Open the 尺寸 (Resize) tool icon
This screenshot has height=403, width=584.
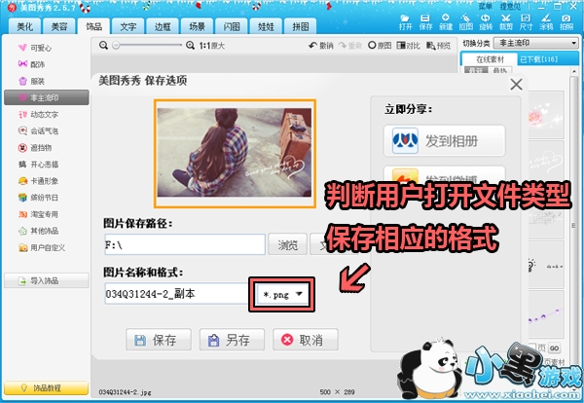(x=526, y=22)
